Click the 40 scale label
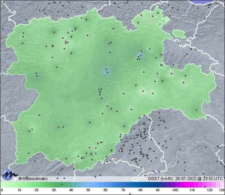 click(71, 190)
